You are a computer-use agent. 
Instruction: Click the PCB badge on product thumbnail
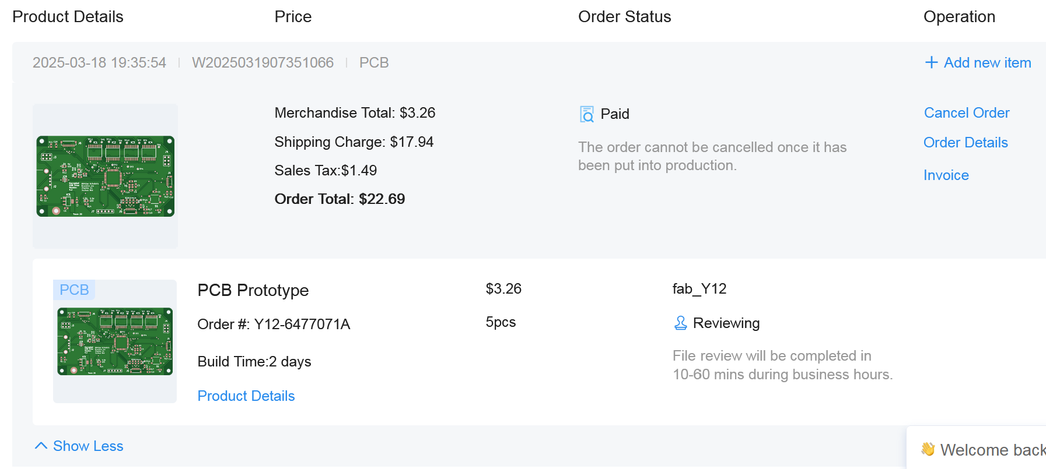pyautogui.click(x=74, y=290)
